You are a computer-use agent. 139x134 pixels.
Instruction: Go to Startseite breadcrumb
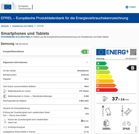(5, 26)
